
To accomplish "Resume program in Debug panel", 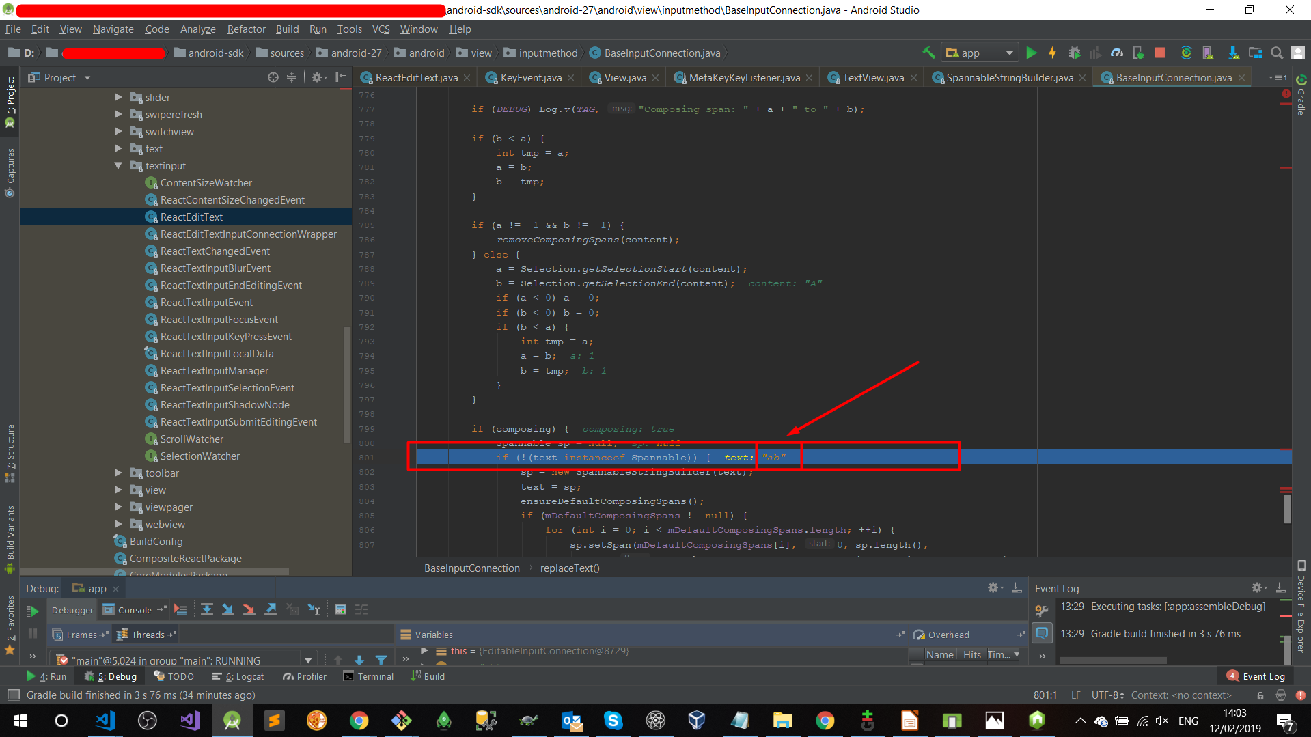I will click(32, 611).
